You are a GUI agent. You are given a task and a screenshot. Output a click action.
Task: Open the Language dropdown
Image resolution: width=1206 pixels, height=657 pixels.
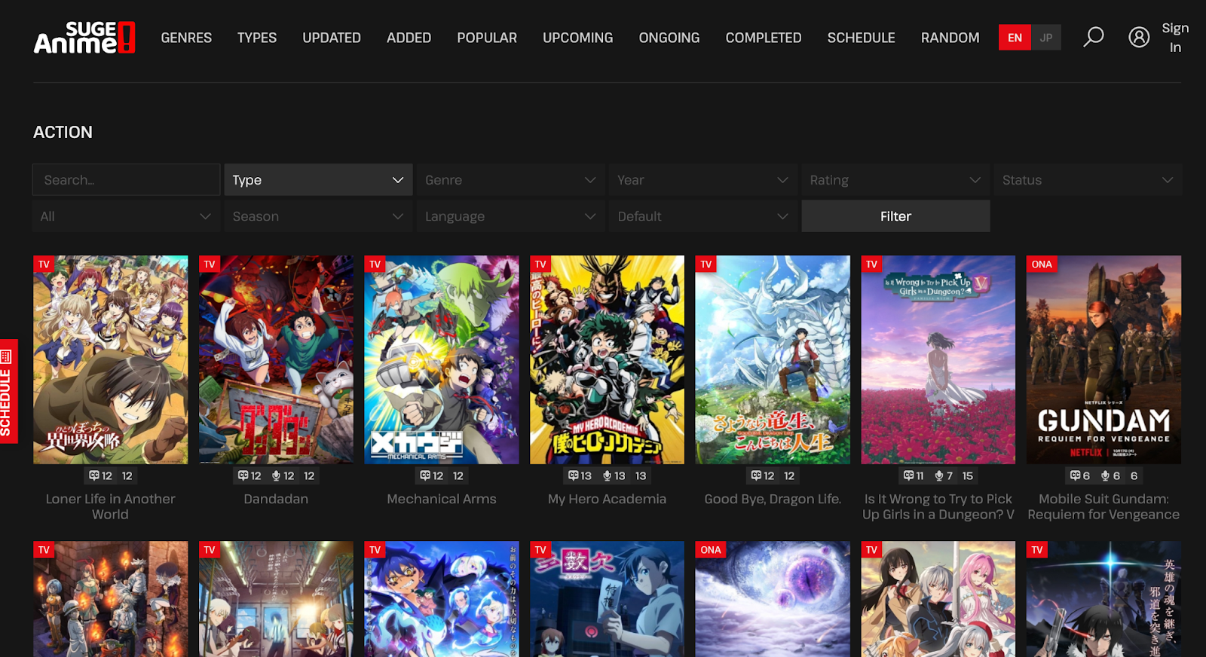pos(510,216)
